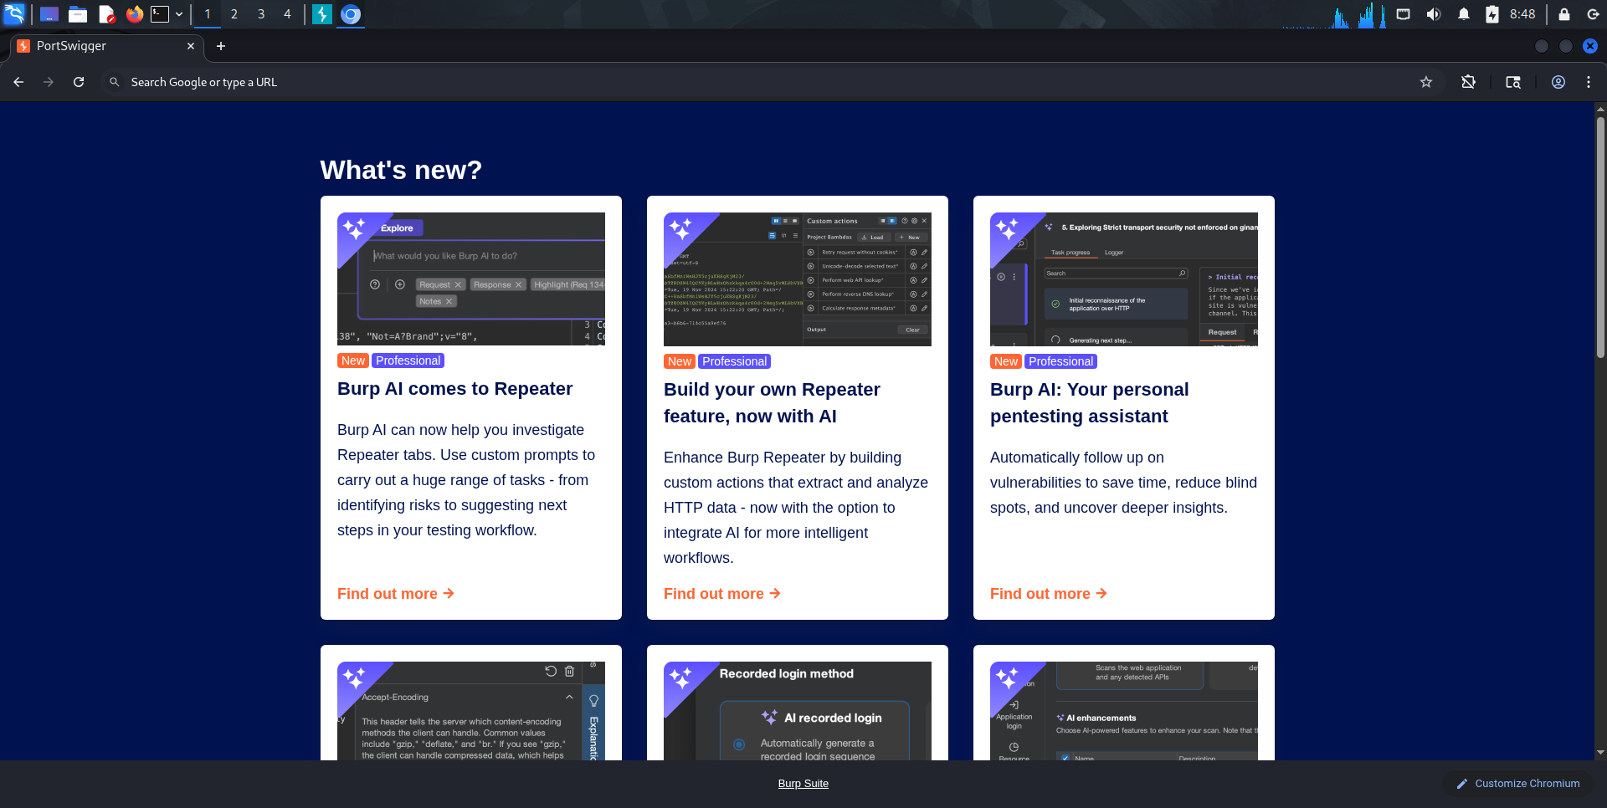Click the scrollbar down arrow
The height and width of the screenshot is (808, 1607).
click(x=1600, y=753)
